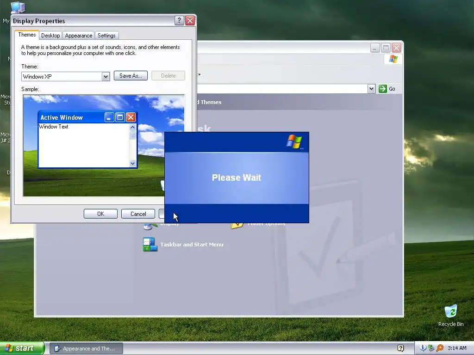Minimize the Appearance and Themes window
The width and height of the screenshot is (474, 355).
point(375,48)
